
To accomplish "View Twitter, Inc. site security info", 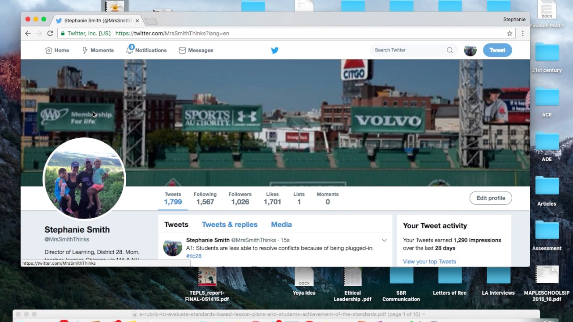I will tap(86, 34).
